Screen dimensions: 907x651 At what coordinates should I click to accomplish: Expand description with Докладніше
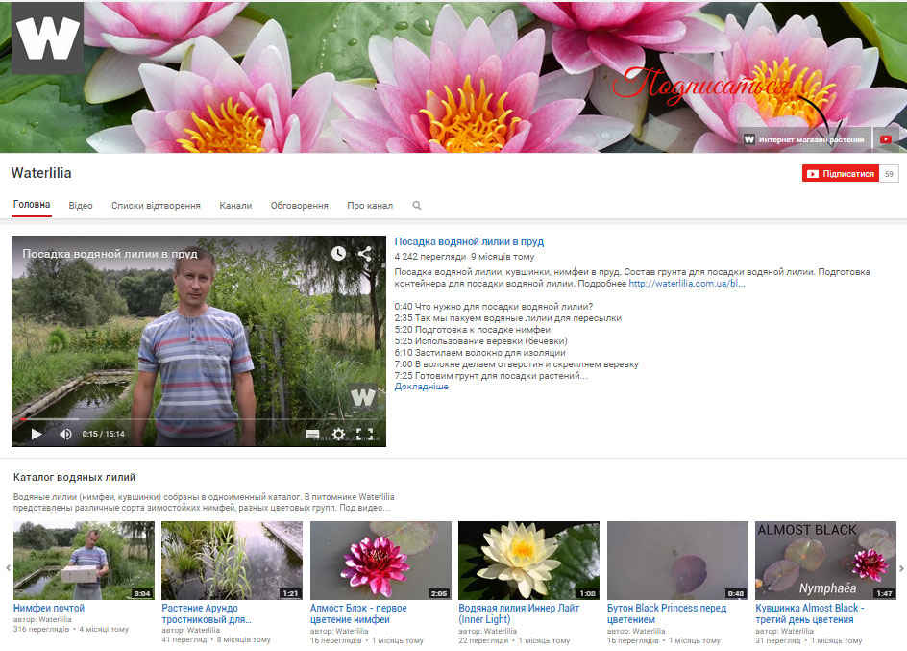421,387
